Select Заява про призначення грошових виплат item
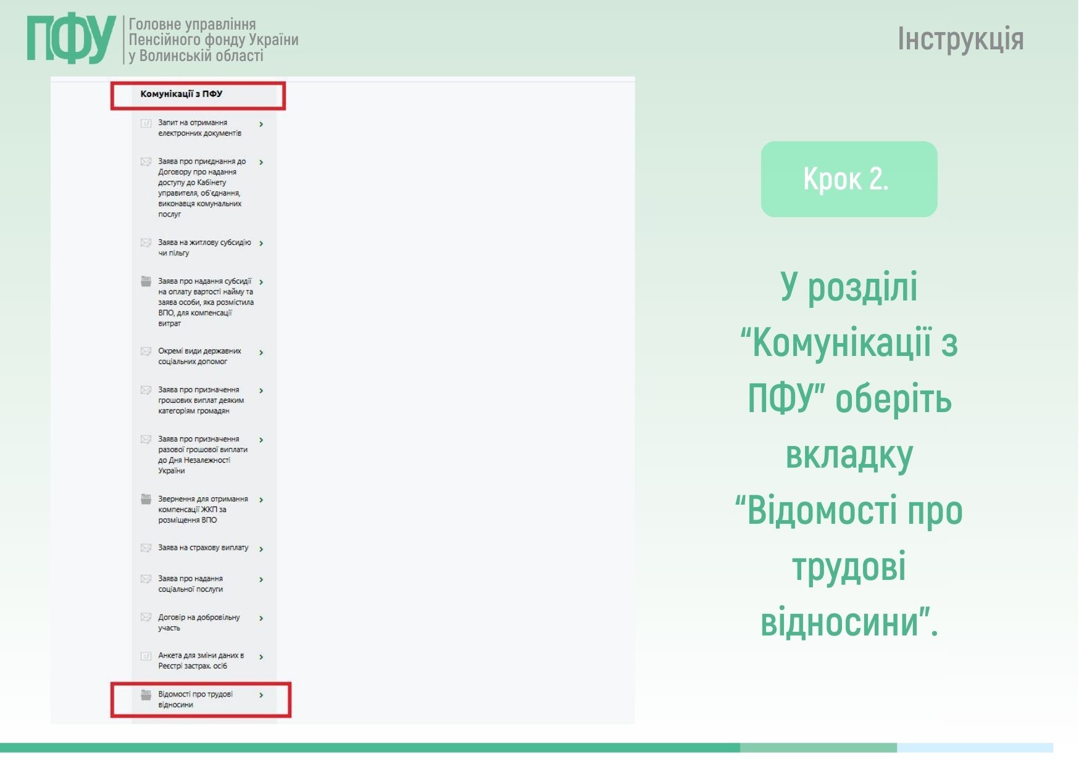 (x=200, y=400)
